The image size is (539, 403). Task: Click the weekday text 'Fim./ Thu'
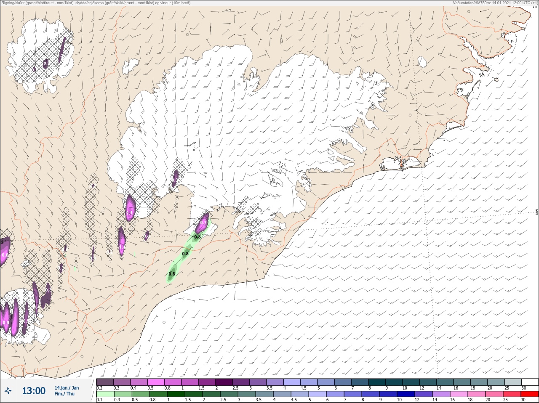point(64,394)
